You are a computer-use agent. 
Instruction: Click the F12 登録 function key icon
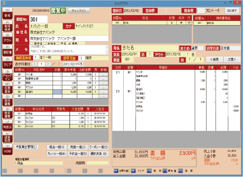pos(180,171)
